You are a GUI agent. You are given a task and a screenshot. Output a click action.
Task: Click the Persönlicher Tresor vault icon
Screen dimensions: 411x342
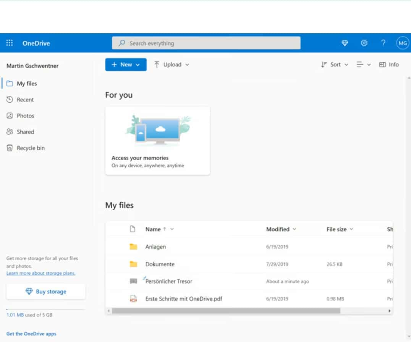click(133, 281)
